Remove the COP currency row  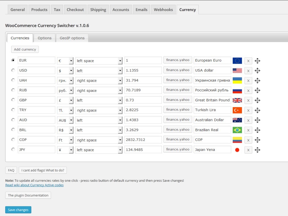(x=248, y=140)
